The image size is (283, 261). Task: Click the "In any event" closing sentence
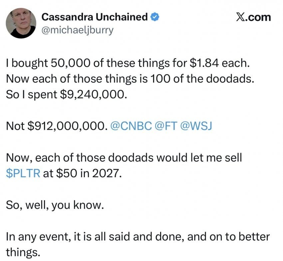pos(138,237)
